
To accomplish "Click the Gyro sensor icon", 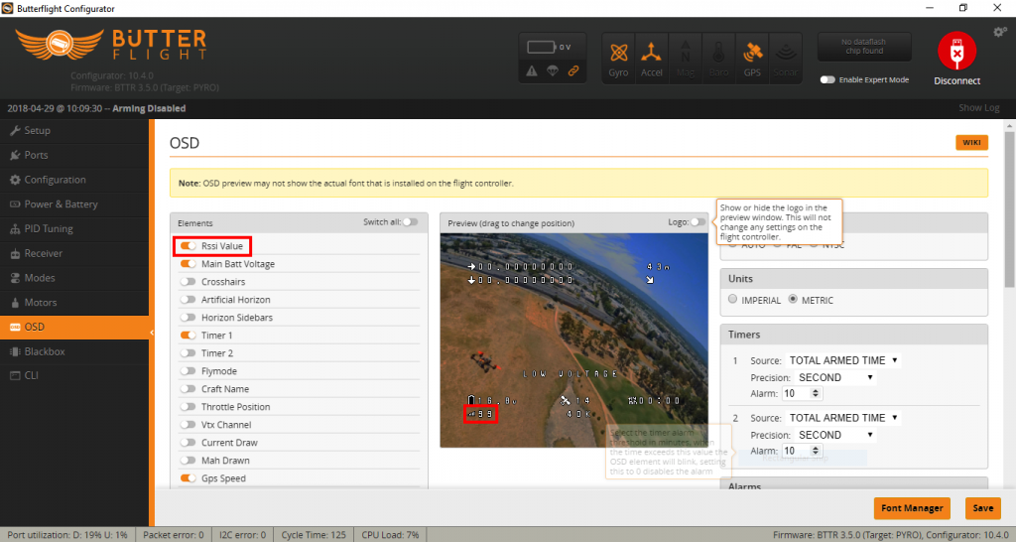I will (618, 58).
